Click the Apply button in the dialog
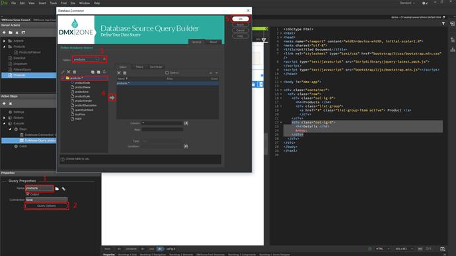Image resolution: width=456 pixels, height=256 pixels. (x=240, y=24)
